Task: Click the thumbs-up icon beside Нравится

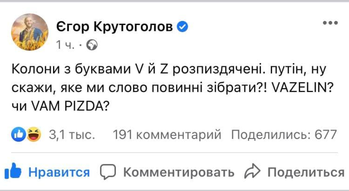Action: click(14, 171)
